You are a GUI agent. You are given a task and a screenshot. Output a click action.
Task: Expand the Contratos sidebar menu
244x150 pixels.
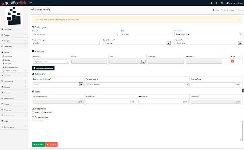tap(14, 76)
